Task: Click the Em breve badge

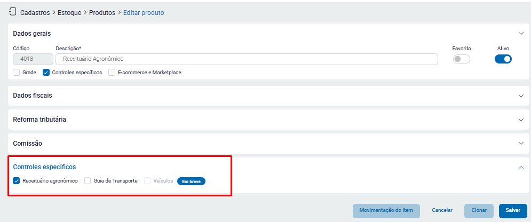Action: click(191, 181)
